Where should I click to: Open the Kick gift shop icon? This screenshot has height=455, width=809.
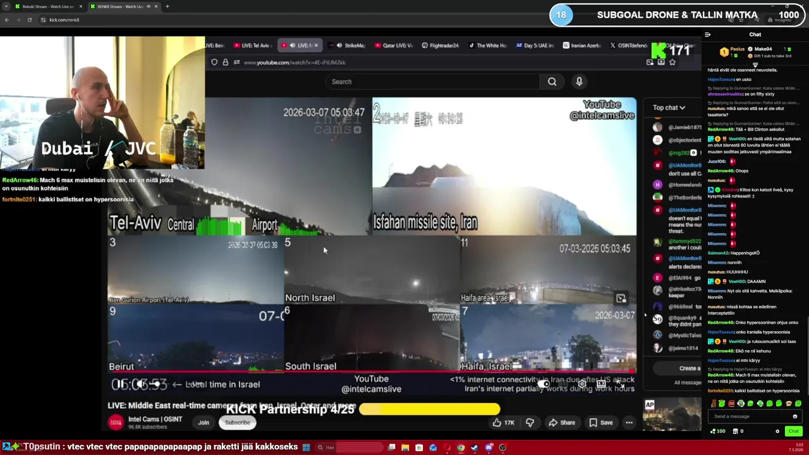[736, 431]
